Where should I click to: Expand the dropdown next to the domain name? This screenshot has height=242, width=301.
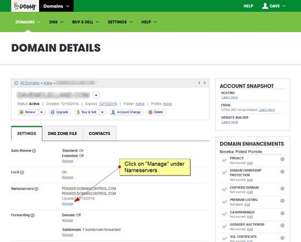[96, 95]
